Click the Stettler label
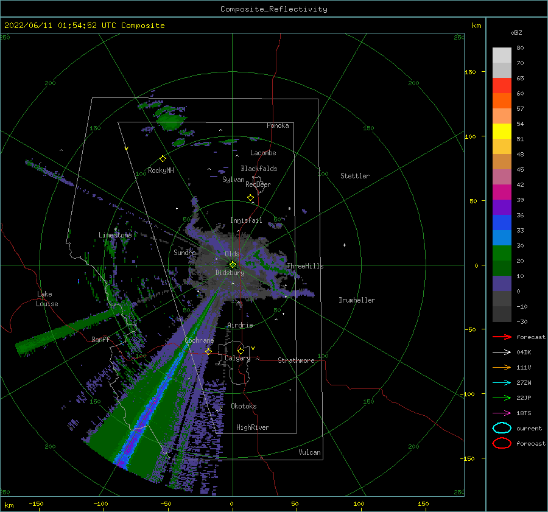Viewport: 548px width, 512px height. coord(355,176)
